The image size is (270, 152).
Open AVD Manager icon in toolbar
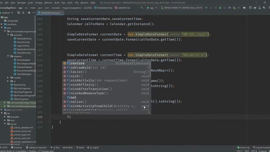(x=259, y=8)
